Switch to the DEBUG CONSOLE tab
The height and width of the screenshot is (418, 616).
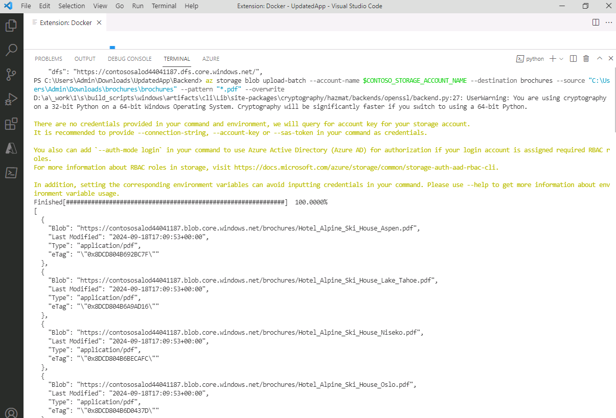pyautogui.click(x=130, y=59)
